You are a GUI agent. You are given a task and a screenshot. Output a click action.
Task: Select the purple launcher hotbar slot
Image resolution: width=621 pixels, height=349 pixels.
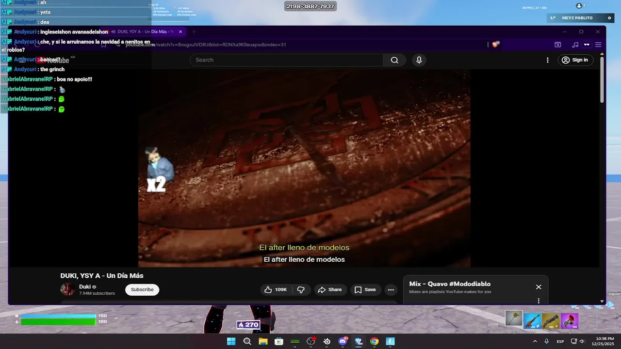(x=569, y=321)
